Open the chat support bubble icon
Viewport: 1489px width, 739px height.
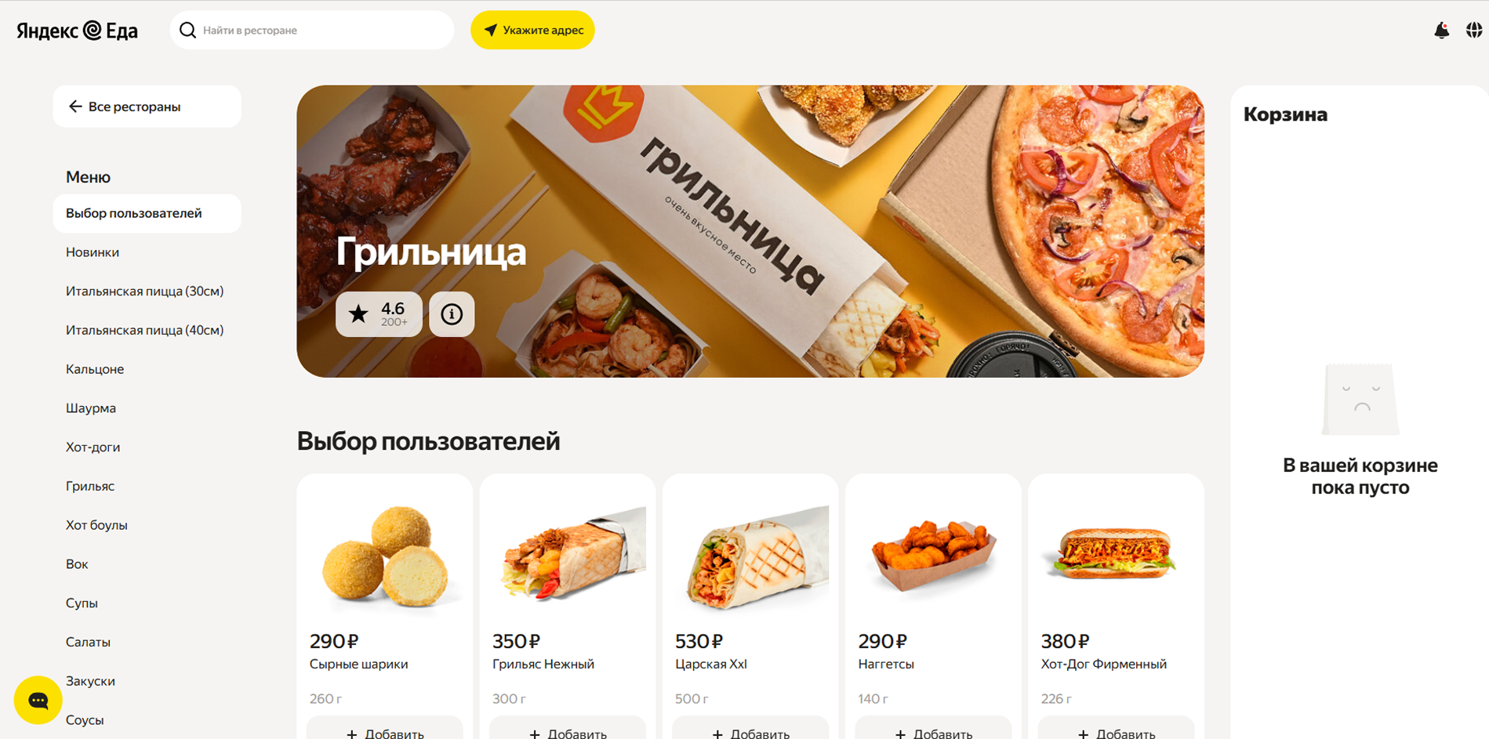click(x=38, y=700)
